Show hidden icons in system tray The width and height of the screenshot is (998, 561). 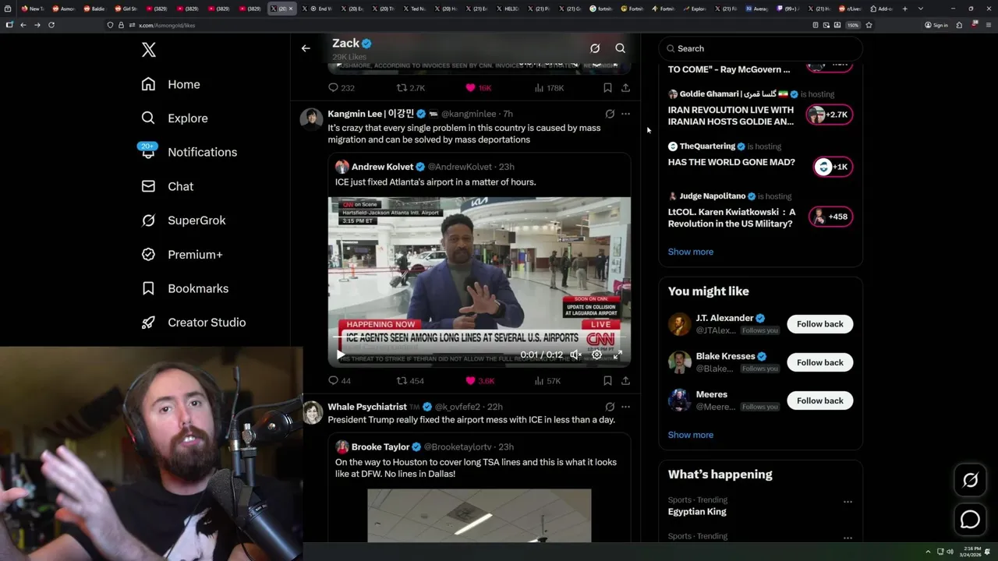point(928,552)
